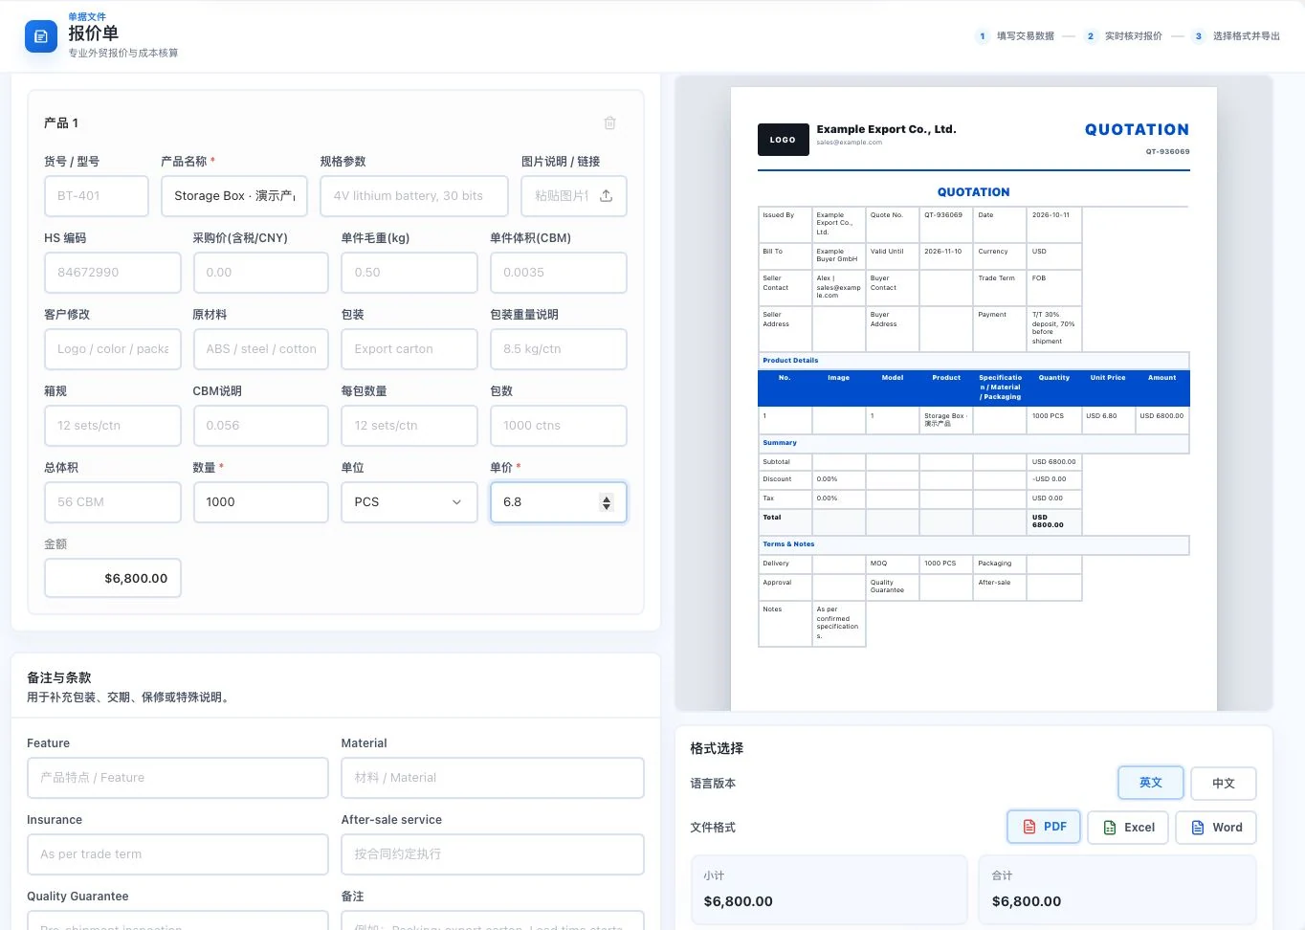Image resolution: width=1305 pixels, height=930 pixels.
Task: Switch language version to 英文
Action: [1151, 783]
